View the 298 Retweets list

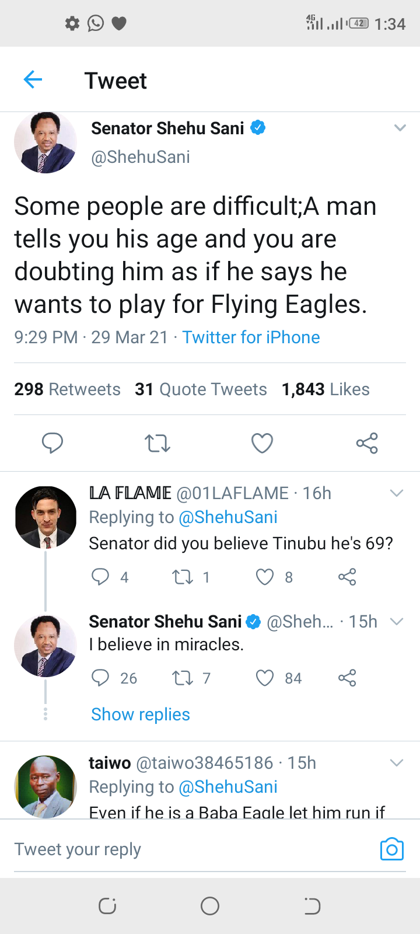68,389
